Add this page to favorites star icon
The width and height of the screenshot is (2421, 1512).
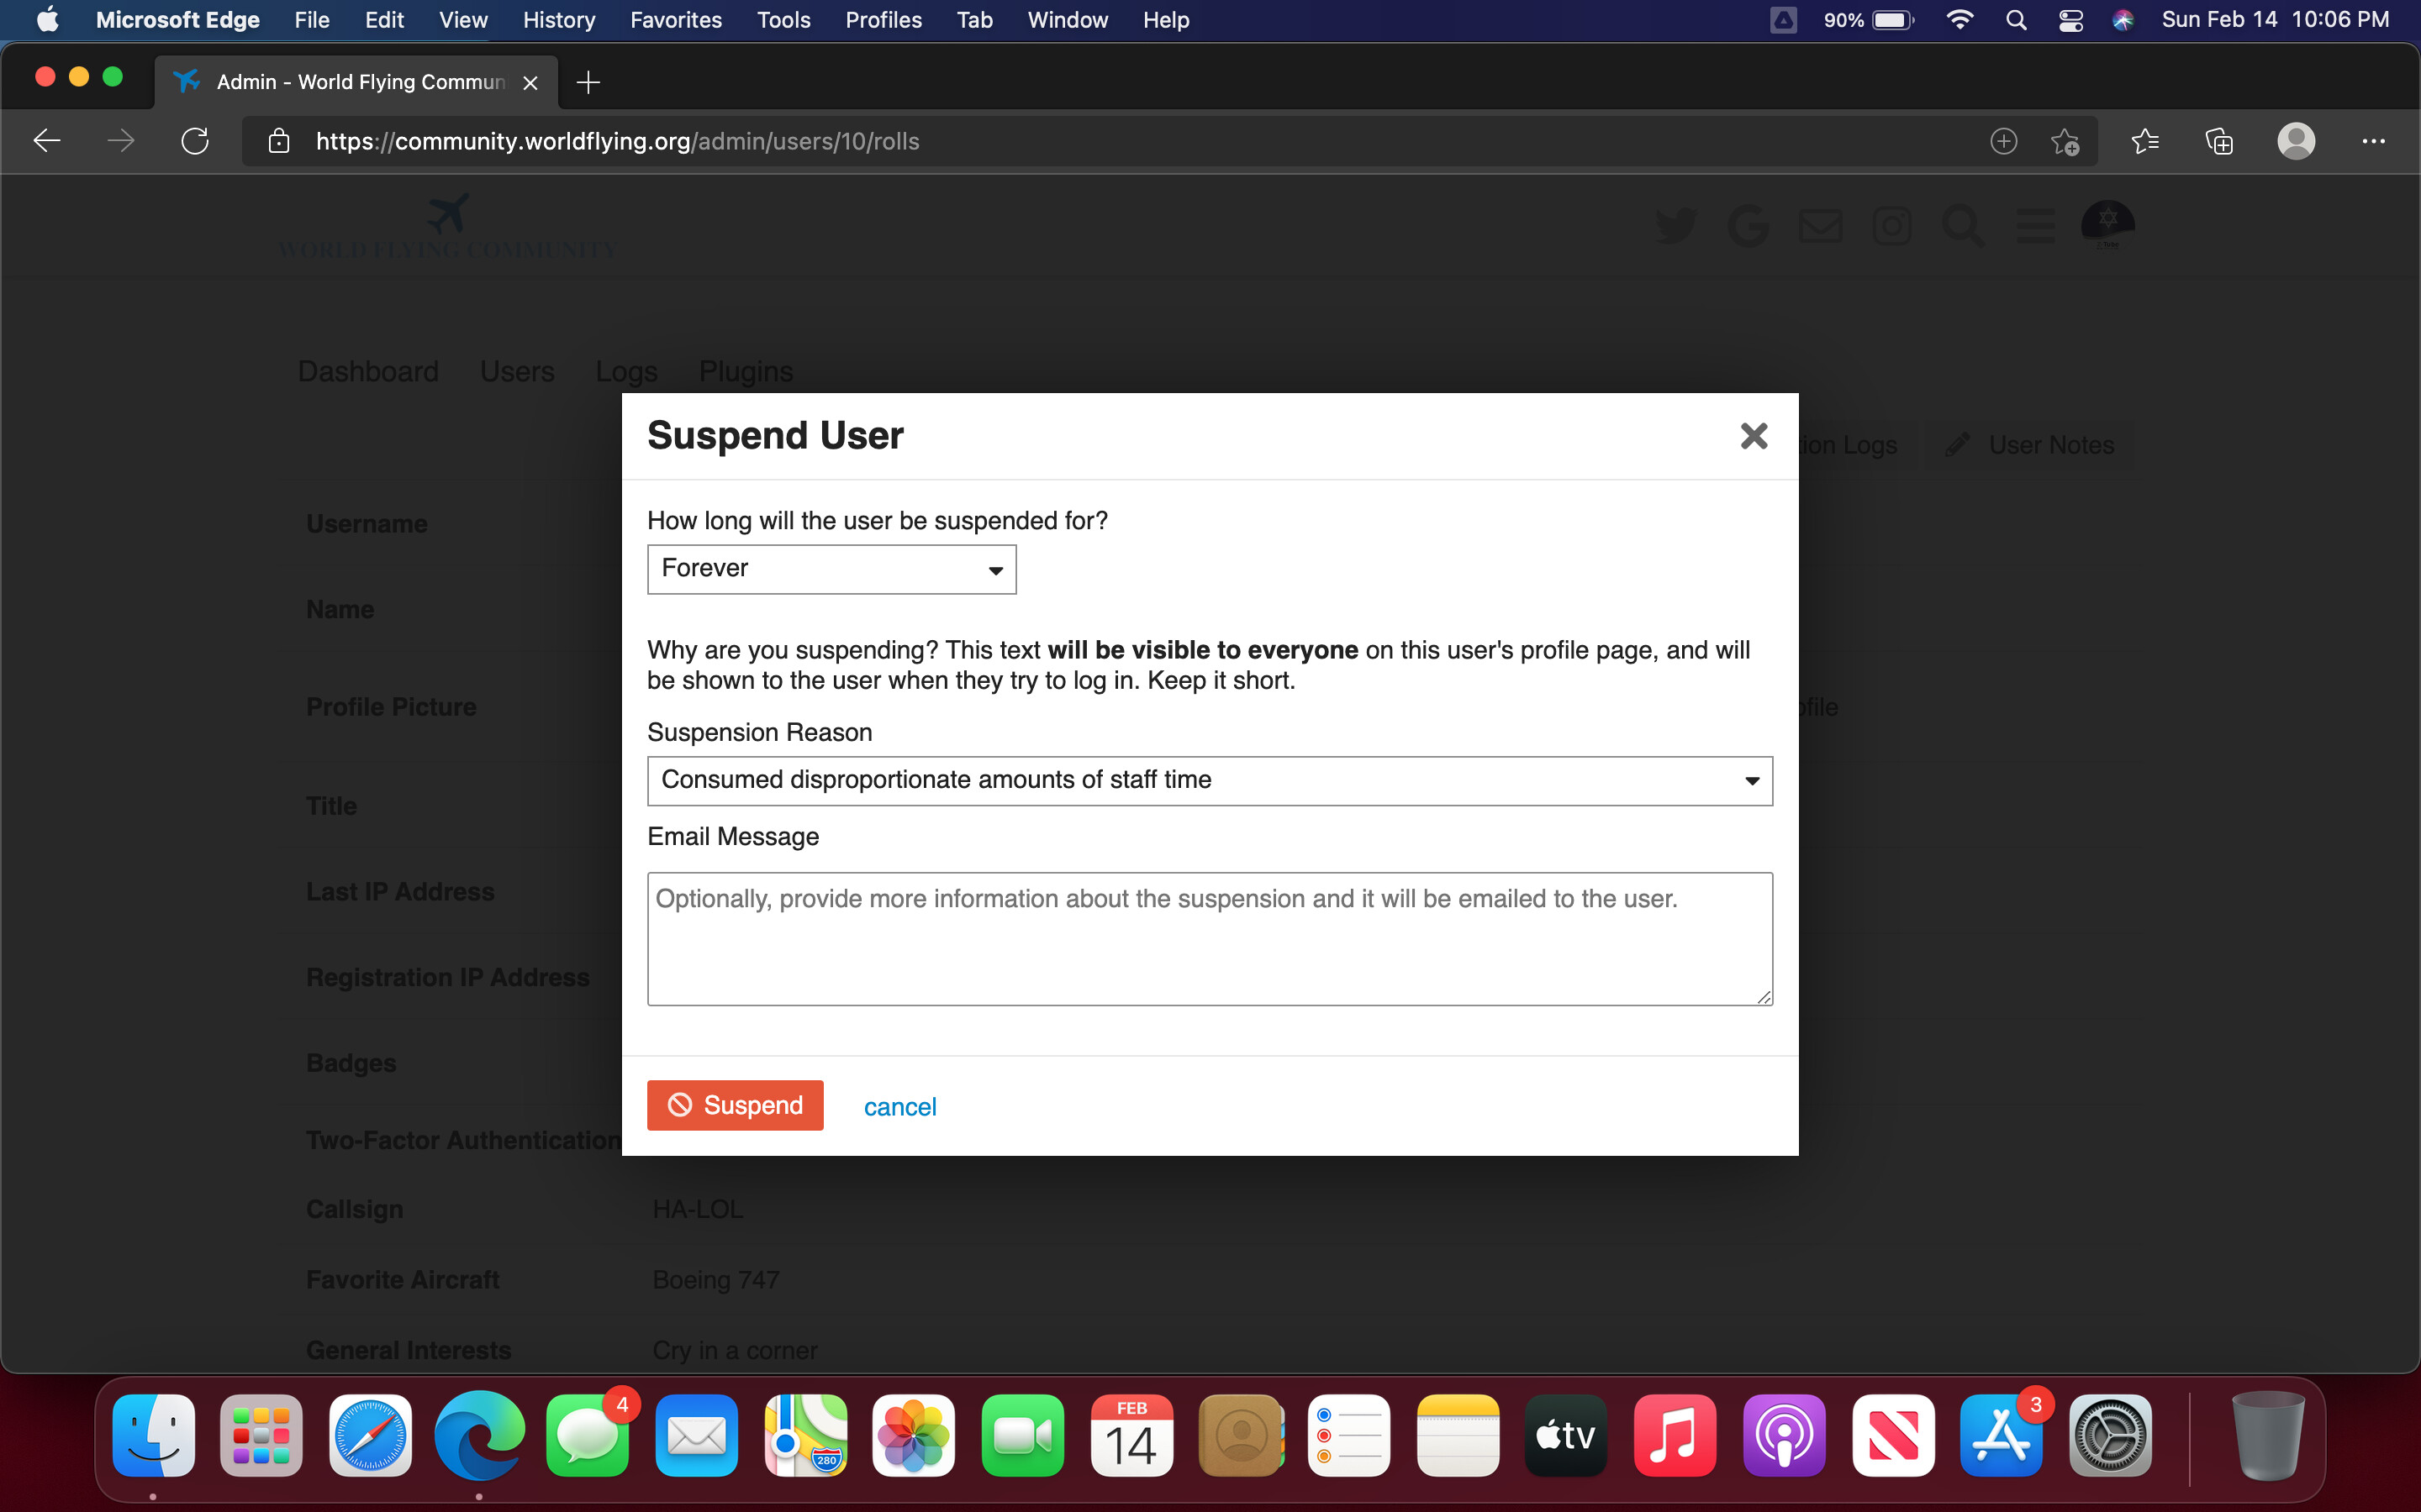(x=2065, y=141)
